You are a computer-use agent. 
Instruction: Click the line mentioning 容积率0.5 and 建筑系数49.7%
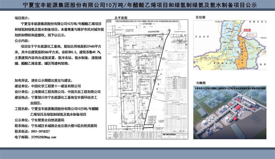click(58, 52)
